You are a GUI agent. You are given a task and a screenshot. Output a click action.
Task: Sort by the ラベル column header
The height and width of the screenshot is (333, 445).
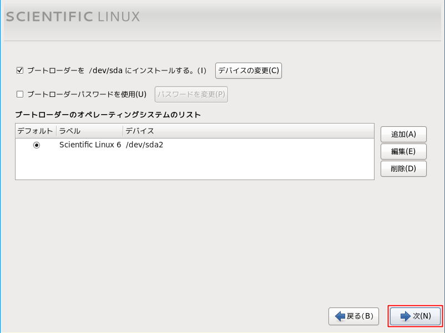(90, 131)
